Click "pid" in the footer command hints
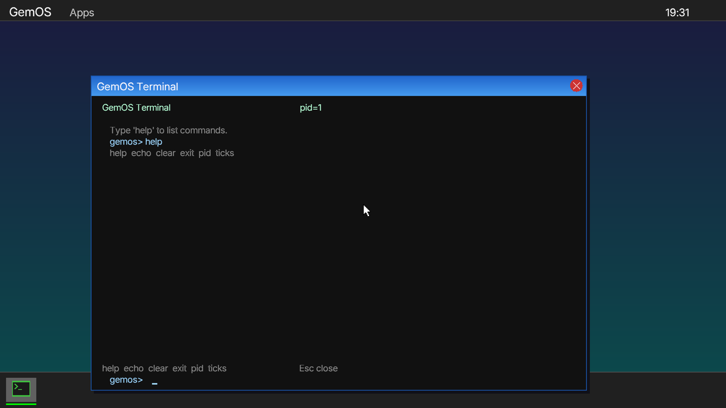This screenshot has width=726, height=408. [x=197, y=368]
